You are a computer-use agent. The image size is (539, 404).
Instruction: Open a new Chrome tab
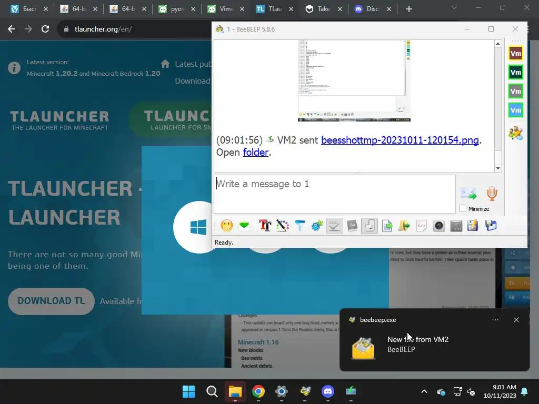(x=408, y=9)
